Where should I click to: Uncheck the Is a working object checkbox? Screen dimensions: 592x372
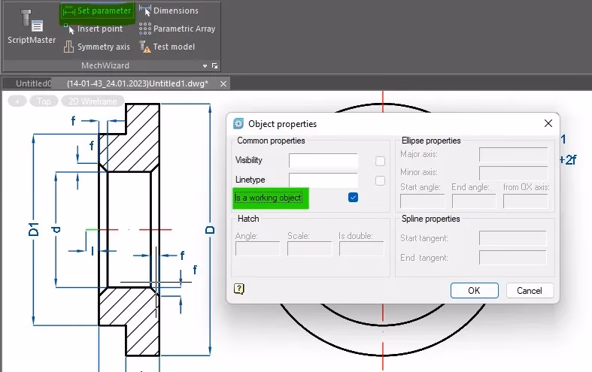[353, 198]
